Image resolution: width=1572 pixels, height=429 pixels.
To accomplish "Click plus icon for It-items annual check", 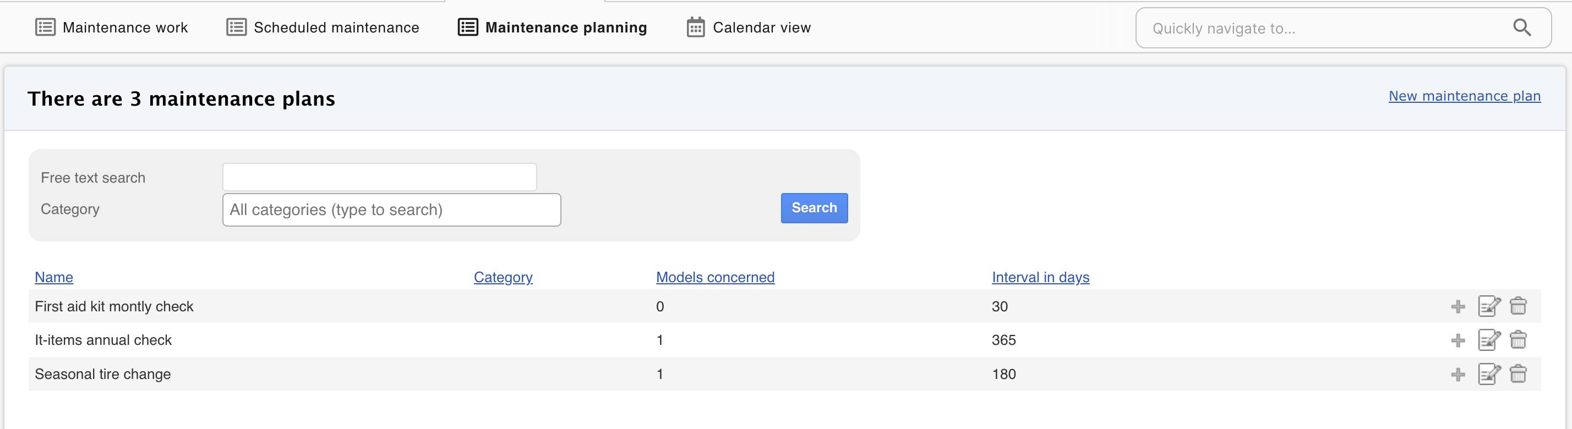I will pyautogui.click(x=1458, y=340).
